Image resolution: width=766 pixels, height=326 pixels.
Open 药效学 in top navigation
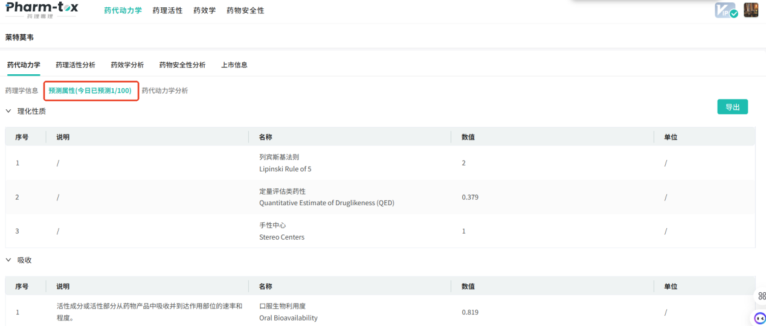(x=204, y=11)
